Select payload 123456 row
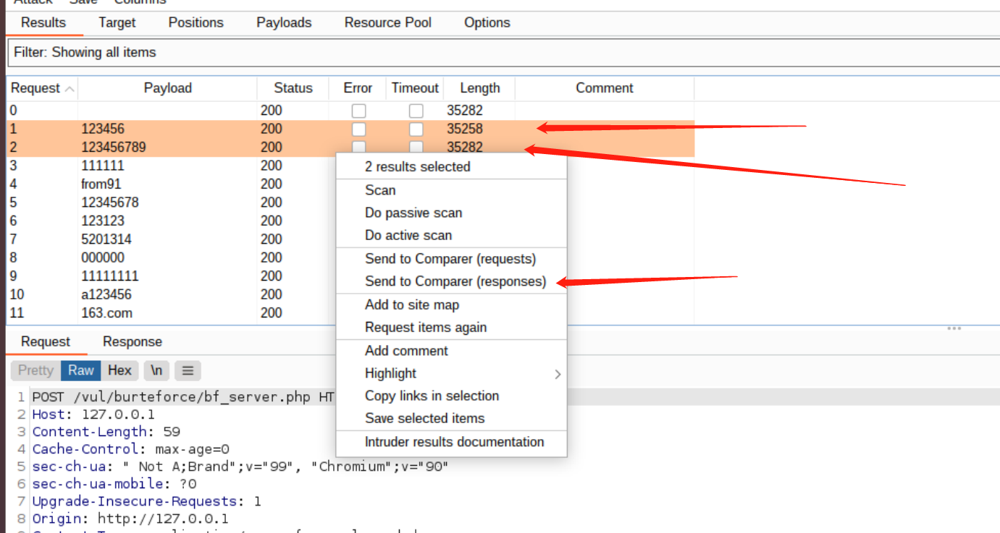The width and height of the screenshot is (1000, 533). [350, 129]
